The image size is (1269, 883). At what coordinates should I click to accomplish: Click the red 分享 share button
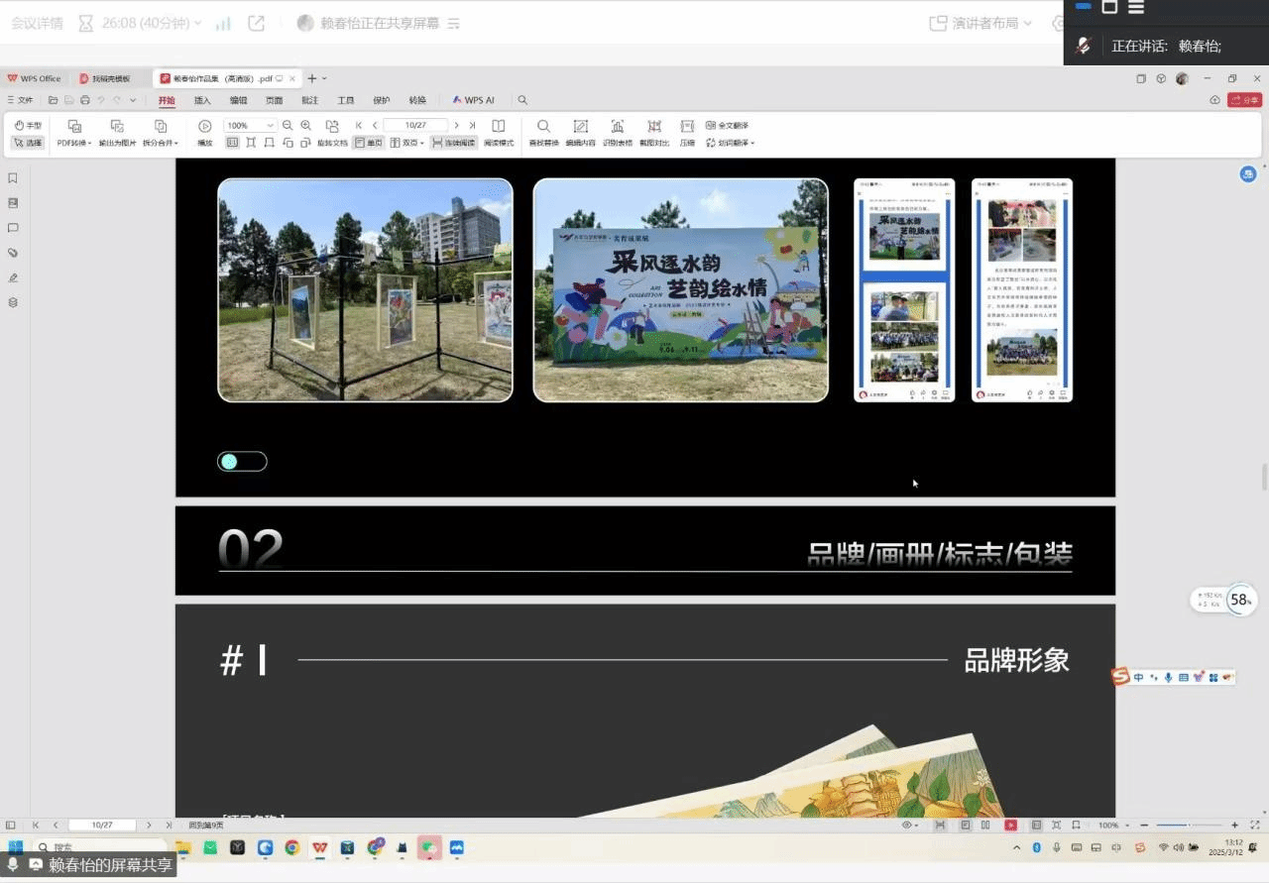[x=1245, y=100]
